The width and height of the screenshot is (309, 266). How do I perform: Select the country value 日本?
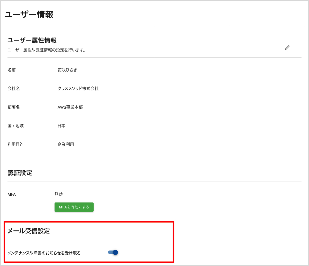click(x=62, y=126)
